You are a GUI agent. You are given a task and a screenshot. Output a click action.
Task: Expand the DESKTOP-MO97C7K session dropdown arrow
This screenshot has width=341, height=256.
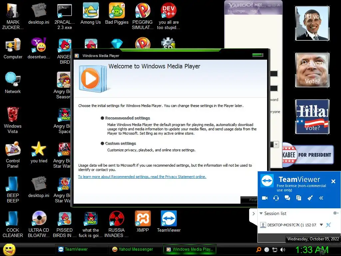pyautogui.click(x=321, y=225)
